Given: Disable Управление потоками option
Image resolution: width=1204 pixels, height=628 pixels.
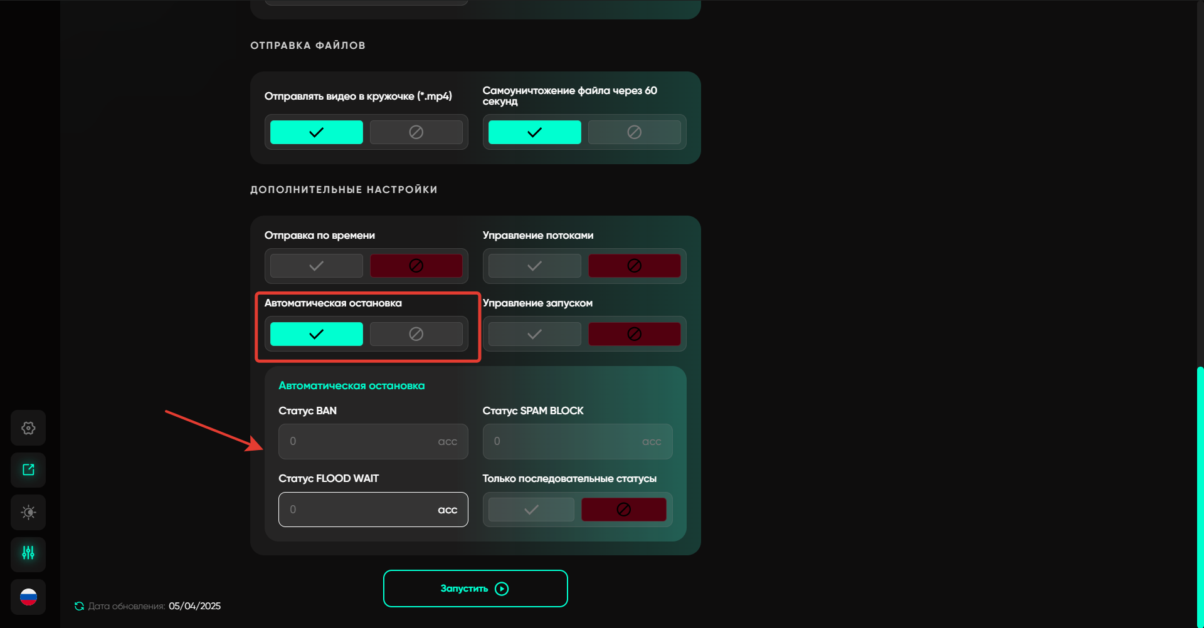Looking at the screenshot, I should click(634, 266).
